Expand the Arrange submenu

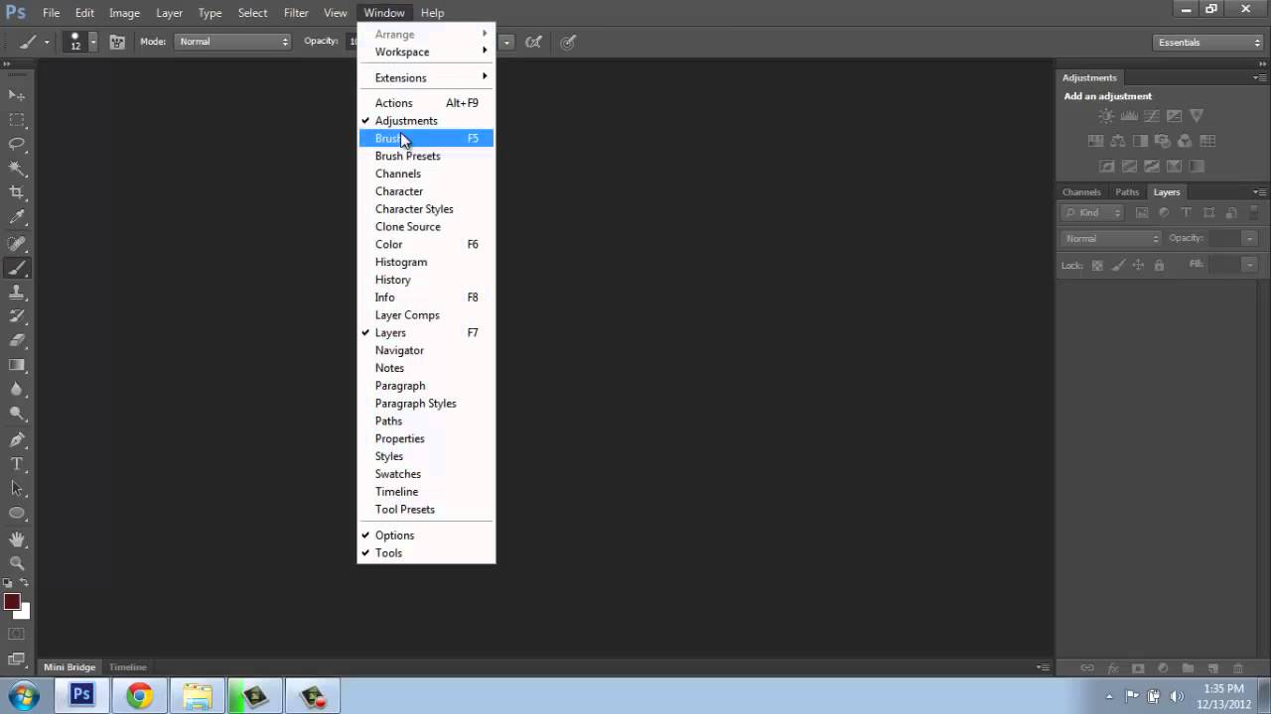pos(425,35)
